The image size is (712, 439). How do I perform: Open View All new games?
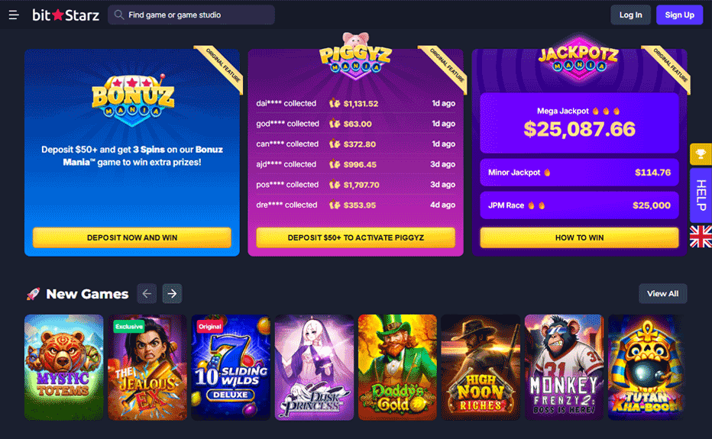662,294
